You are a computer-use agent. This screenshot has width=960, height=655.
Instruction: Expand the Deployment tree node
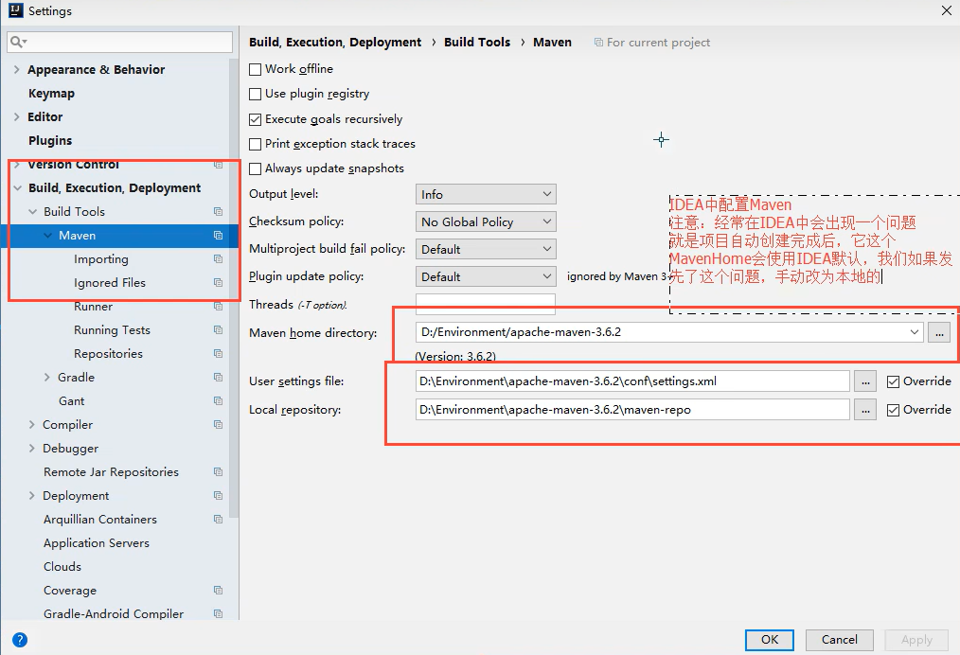pos(32,495)
